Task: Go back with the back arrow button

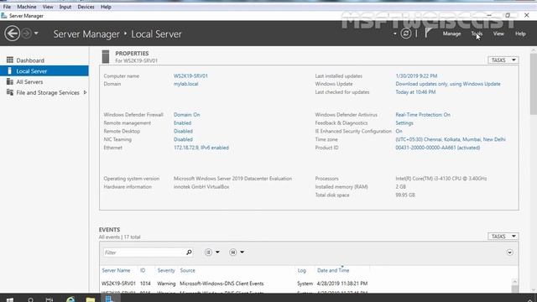Action: point(13,34)
